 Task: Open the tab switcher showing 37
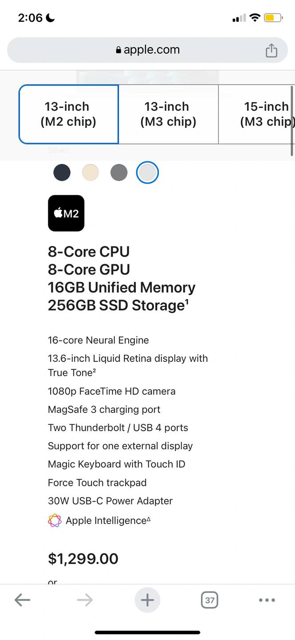(x=210, y=600)
